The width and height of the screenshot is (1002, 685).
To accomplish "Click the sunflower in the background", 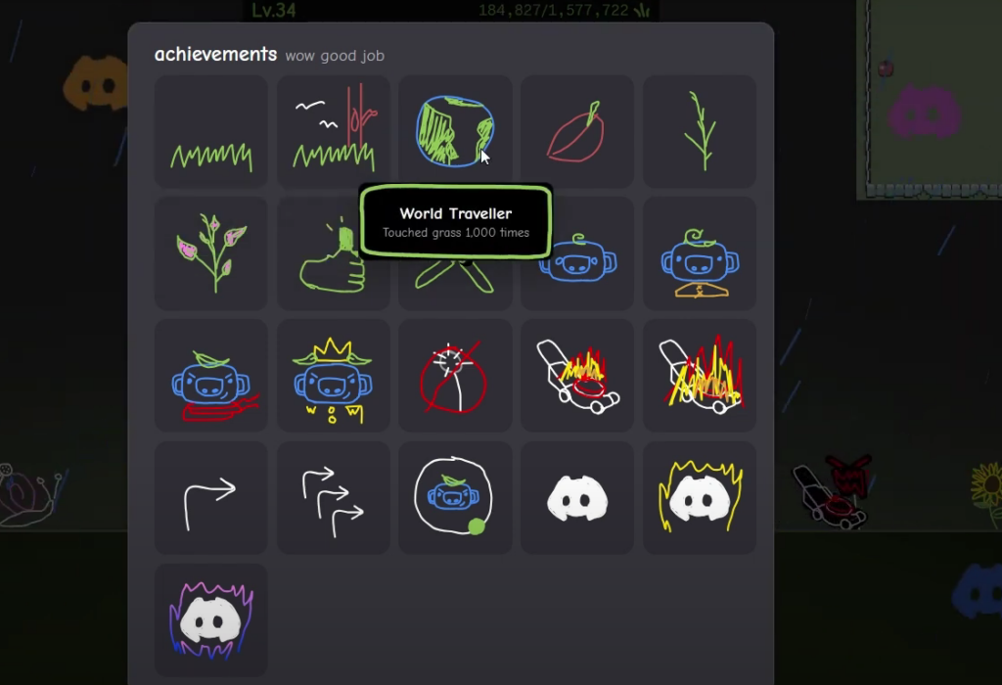I will tap(986, 492).
